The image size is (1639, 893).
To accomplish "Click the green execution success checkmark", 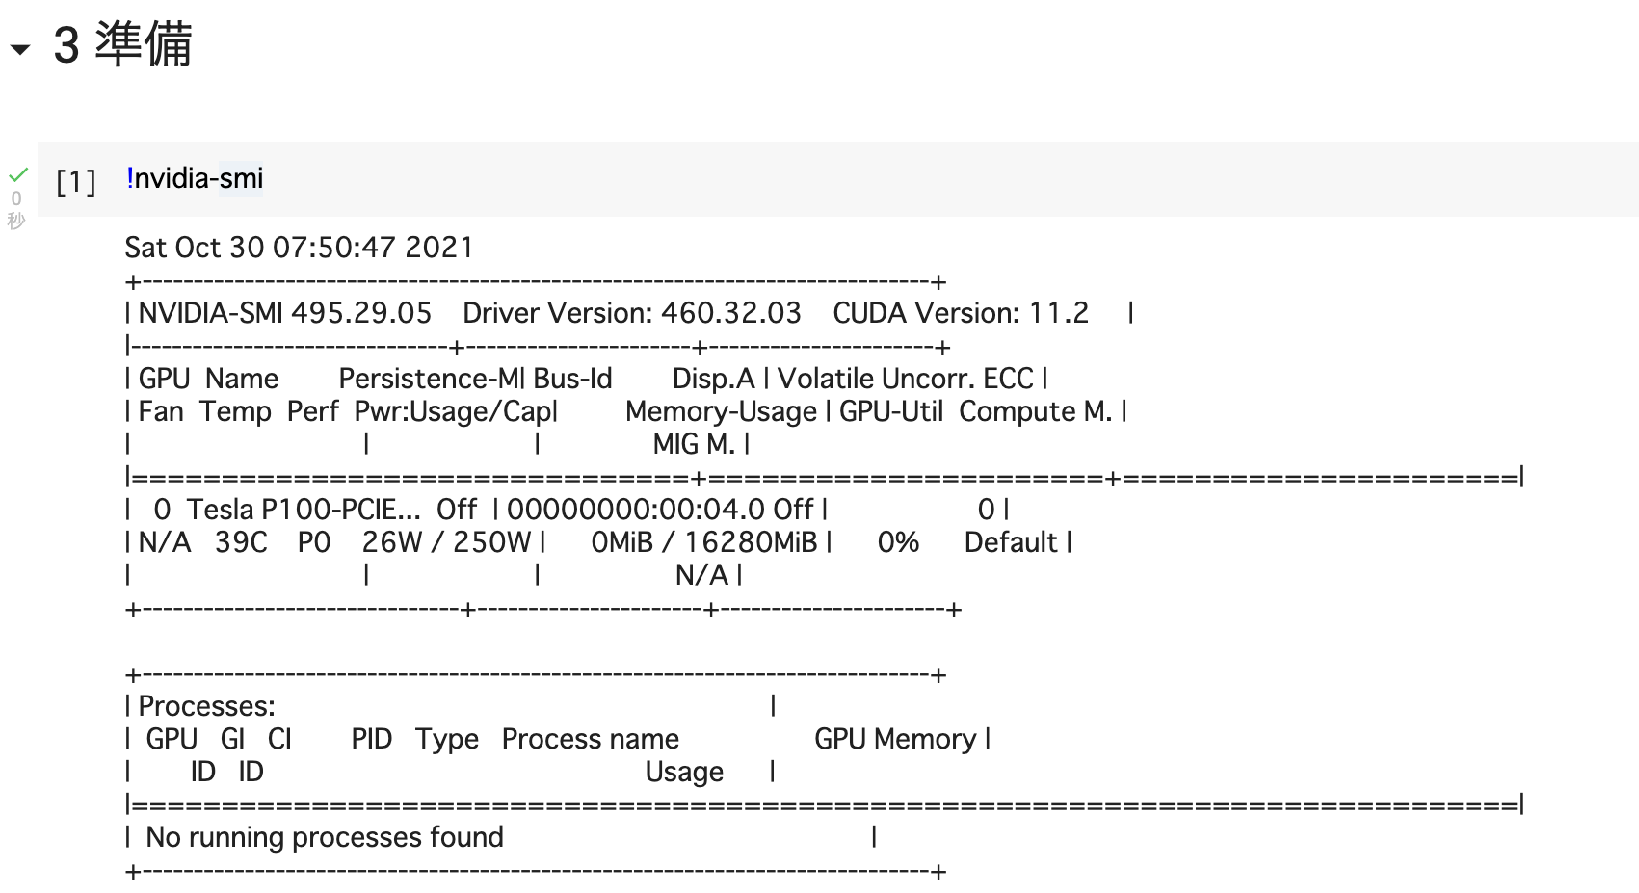I will click(18, 175).
